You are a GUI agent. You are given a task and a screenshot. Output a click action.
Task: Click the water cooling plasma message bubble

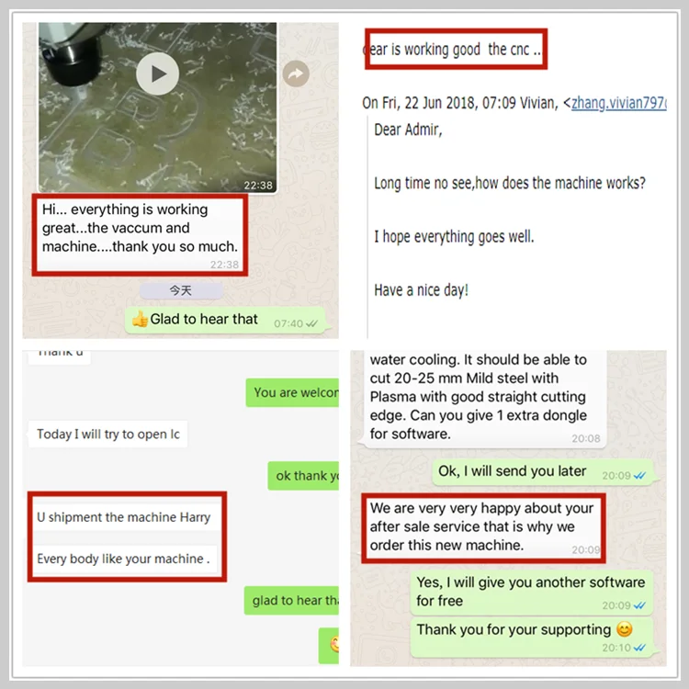click(x=482, y=398)
